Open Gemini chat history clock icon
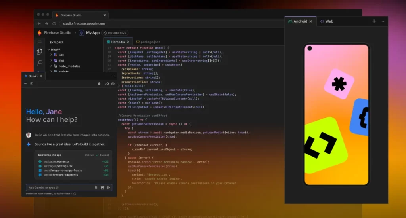 tap(31, 84)
